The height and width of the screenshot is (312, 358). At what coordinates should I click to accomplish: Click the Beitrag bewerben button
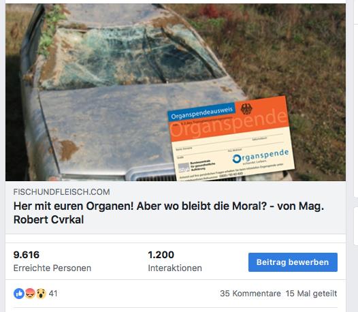pos(293,262)
